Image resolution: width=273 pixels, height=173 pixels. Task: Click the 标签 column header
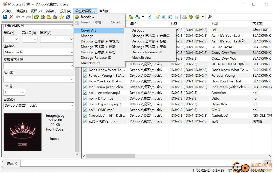(x=189, y=24)
